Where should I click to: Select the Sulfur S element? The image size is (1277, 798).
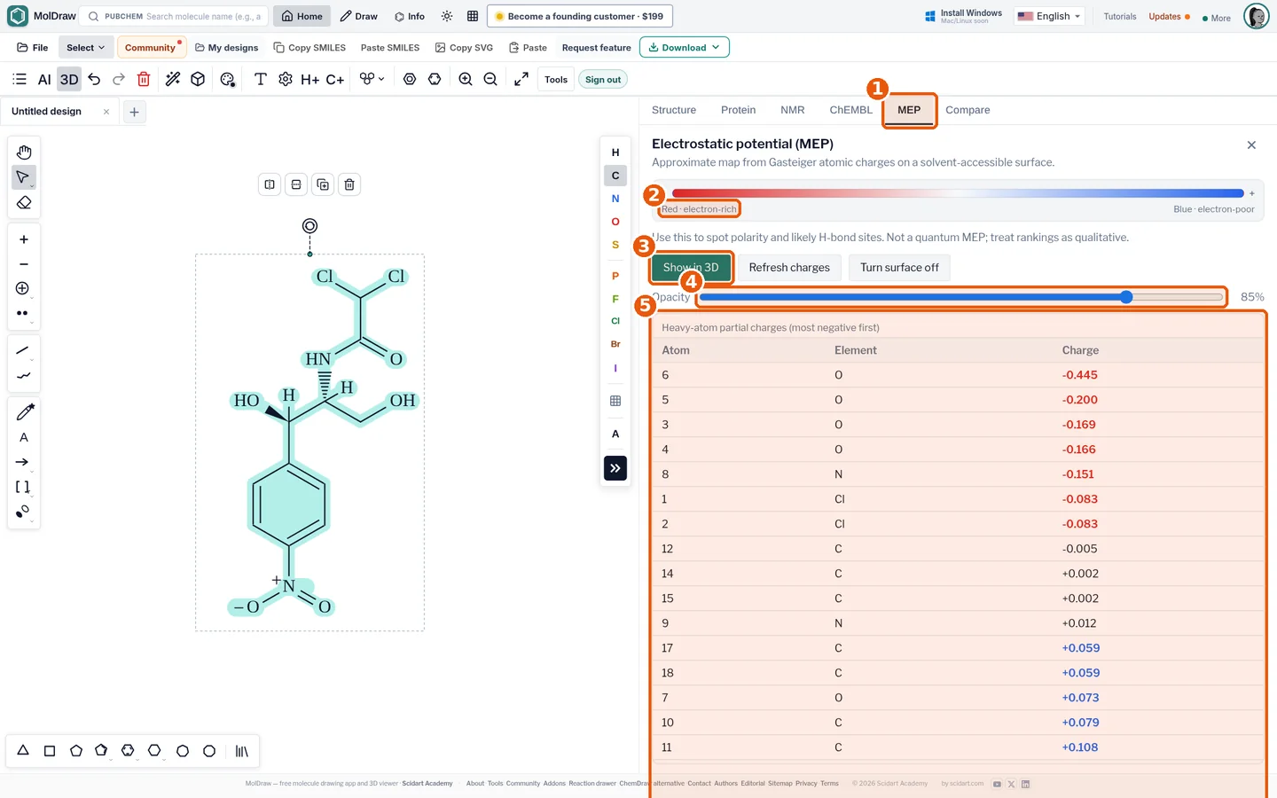pyautogui.click(x=615, y=245)
